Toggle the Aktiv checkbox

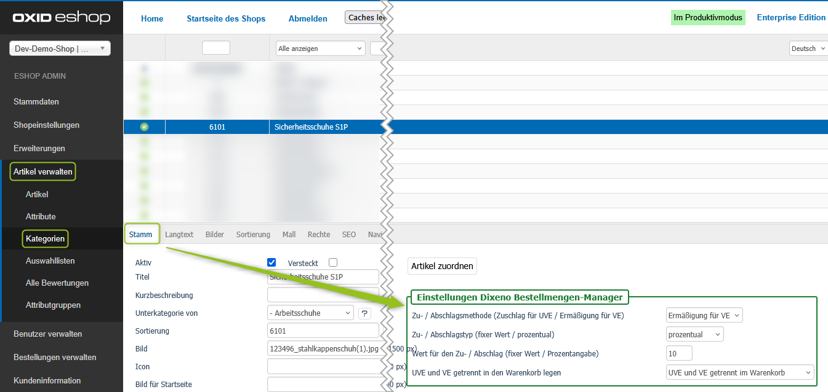click(271, 262)
